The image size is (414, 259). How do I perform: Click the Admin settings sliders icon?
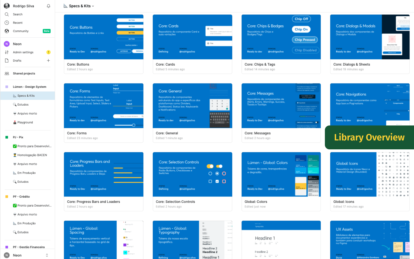coord(7,52)
